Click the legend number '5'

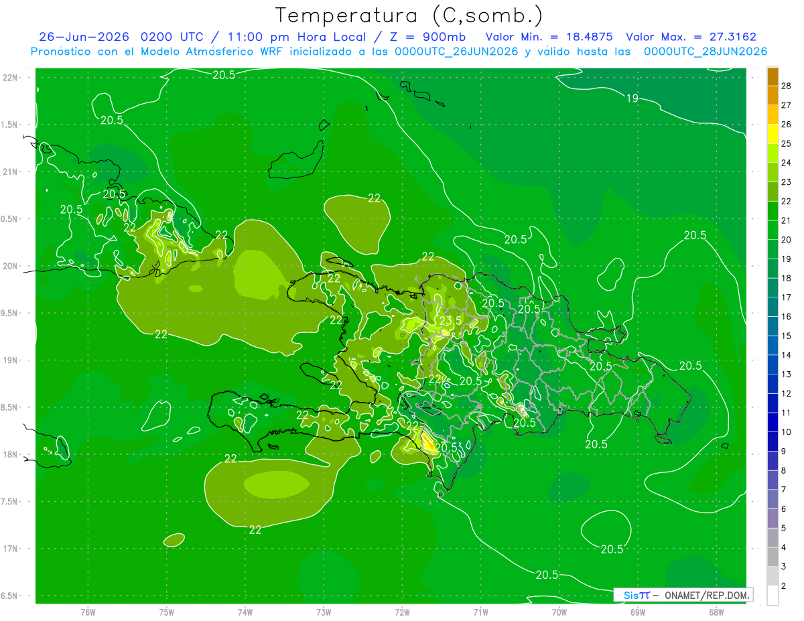785,529
